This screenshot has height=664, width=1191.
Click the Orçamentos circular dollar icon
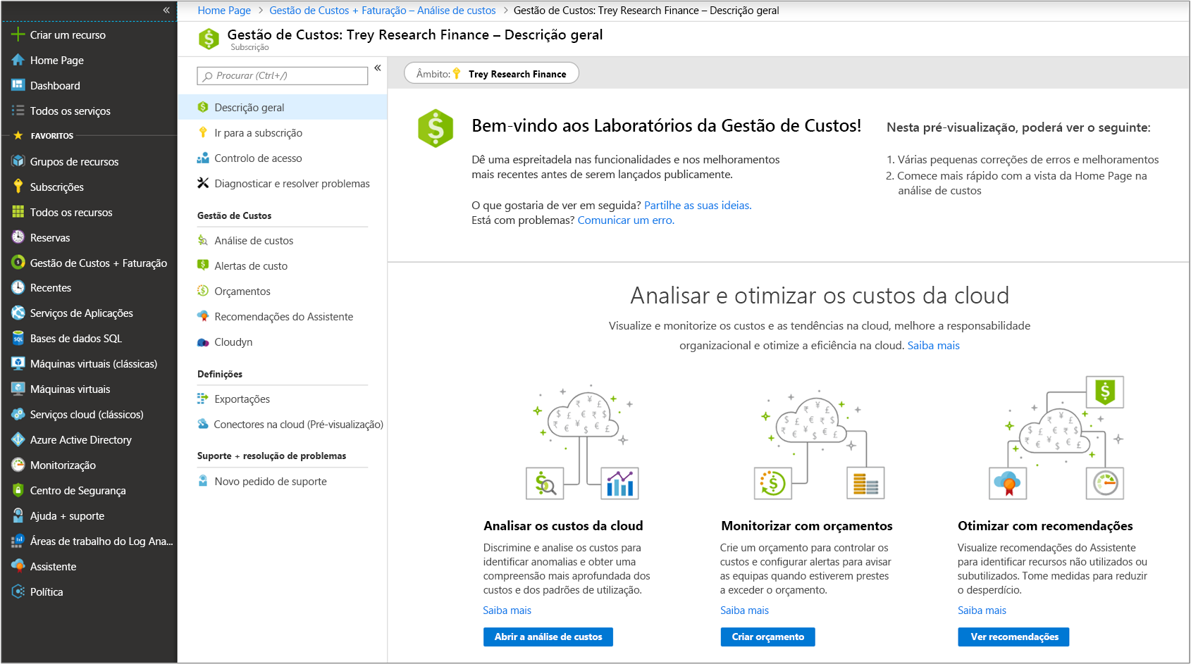(203, 291)
